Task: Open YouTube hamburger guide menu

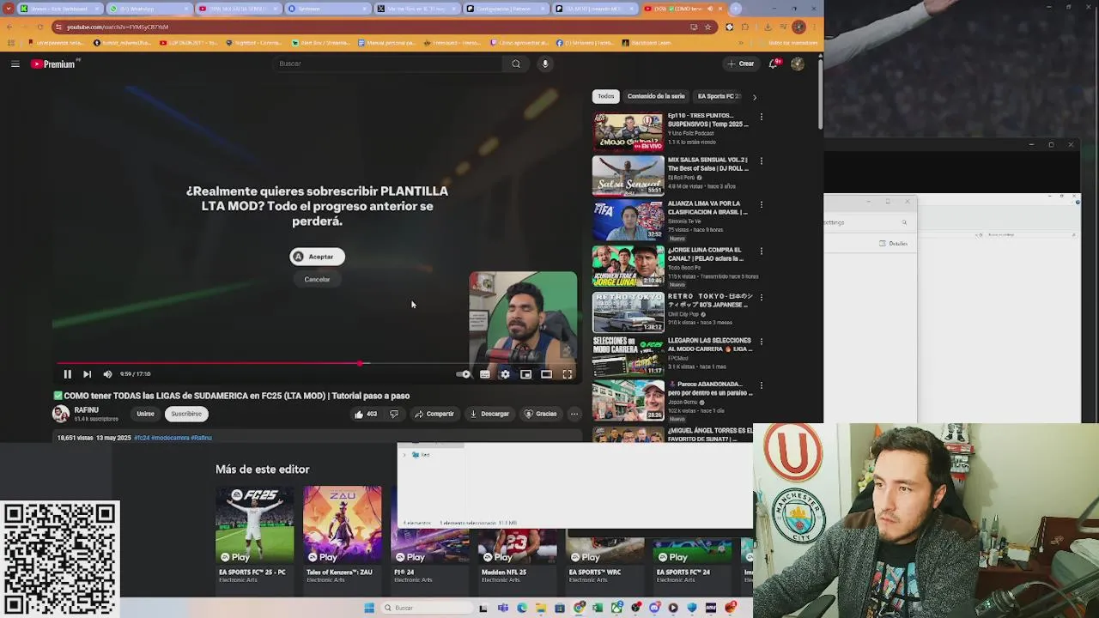Action: tap(15, 64)
